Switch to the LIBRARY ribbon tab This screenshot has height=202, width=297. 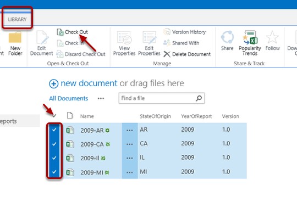click(17, 19)
